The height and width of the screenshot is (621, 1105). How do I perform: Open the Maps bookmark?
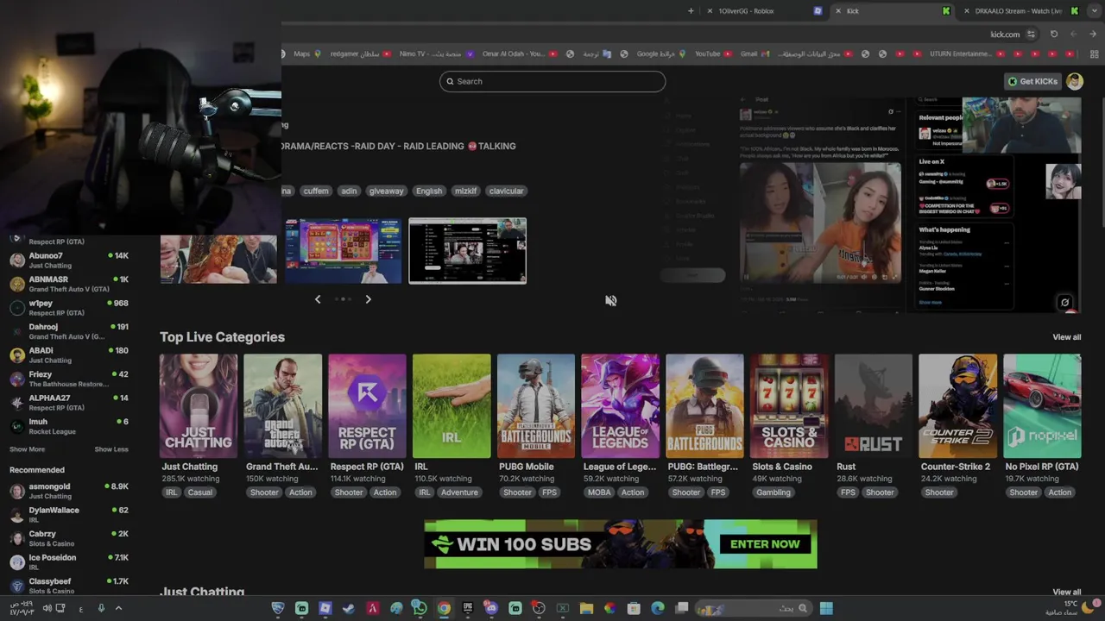(x=306, y=53)
